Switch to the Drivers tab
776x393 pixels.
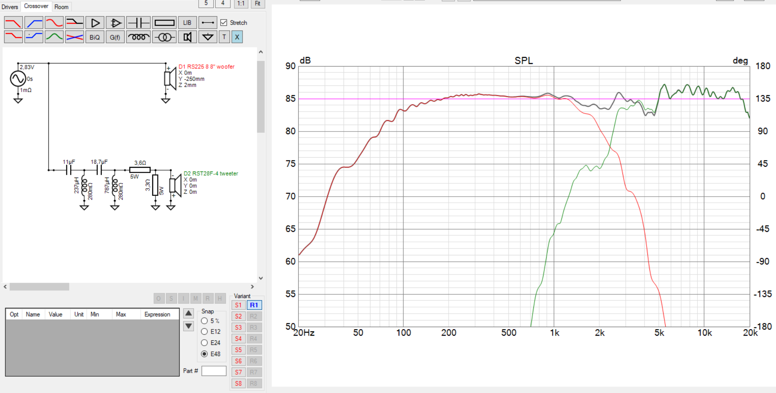click(x=10, y=7)
